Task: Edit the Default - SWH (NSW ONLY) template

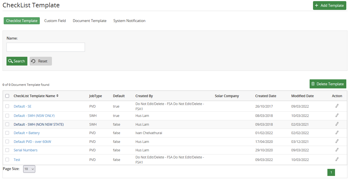Action: (337, 115)
